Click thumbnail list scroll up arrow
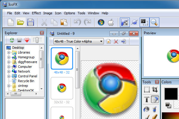The height and width of the screenshot is (119, 179). 78,48
